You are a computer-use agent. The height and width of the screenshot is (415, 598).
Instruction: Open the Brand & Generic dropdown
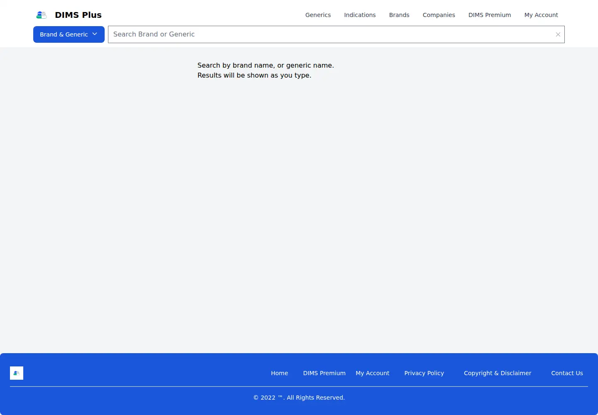point(69,34)
